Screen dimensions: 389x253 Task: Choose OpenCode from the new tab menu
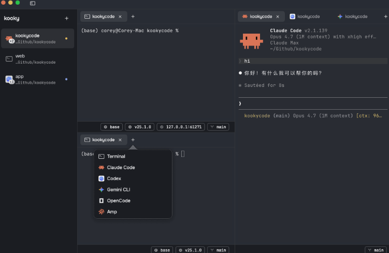tap(133, 201)
